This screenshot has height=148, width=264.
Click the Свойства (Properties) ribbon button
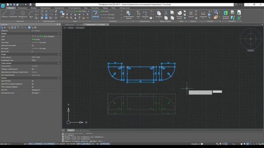[95, 14]
